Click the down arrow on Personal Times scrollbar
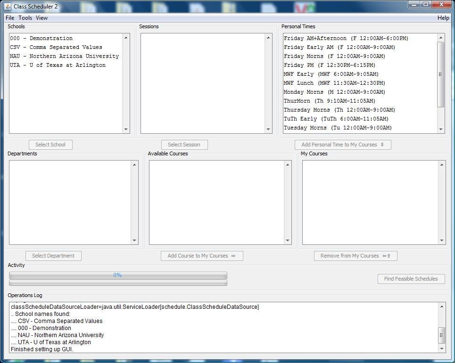455x363 pixels. click(440, 130)
